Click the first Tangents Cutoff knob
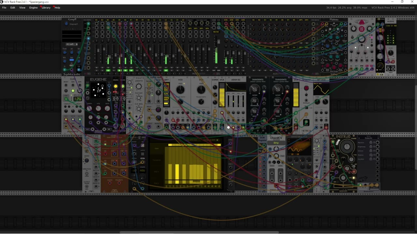The height and width of the screenshot is (234, 417). [254, 89]
